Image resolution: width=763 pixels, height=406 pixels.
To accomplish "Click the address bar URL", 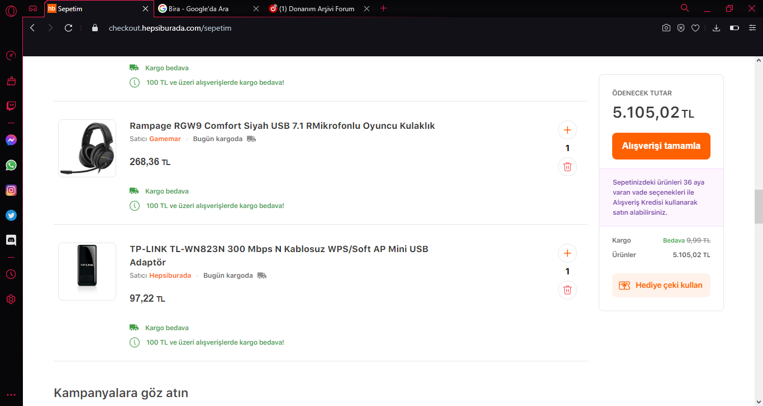I will (x=170, y=28).
